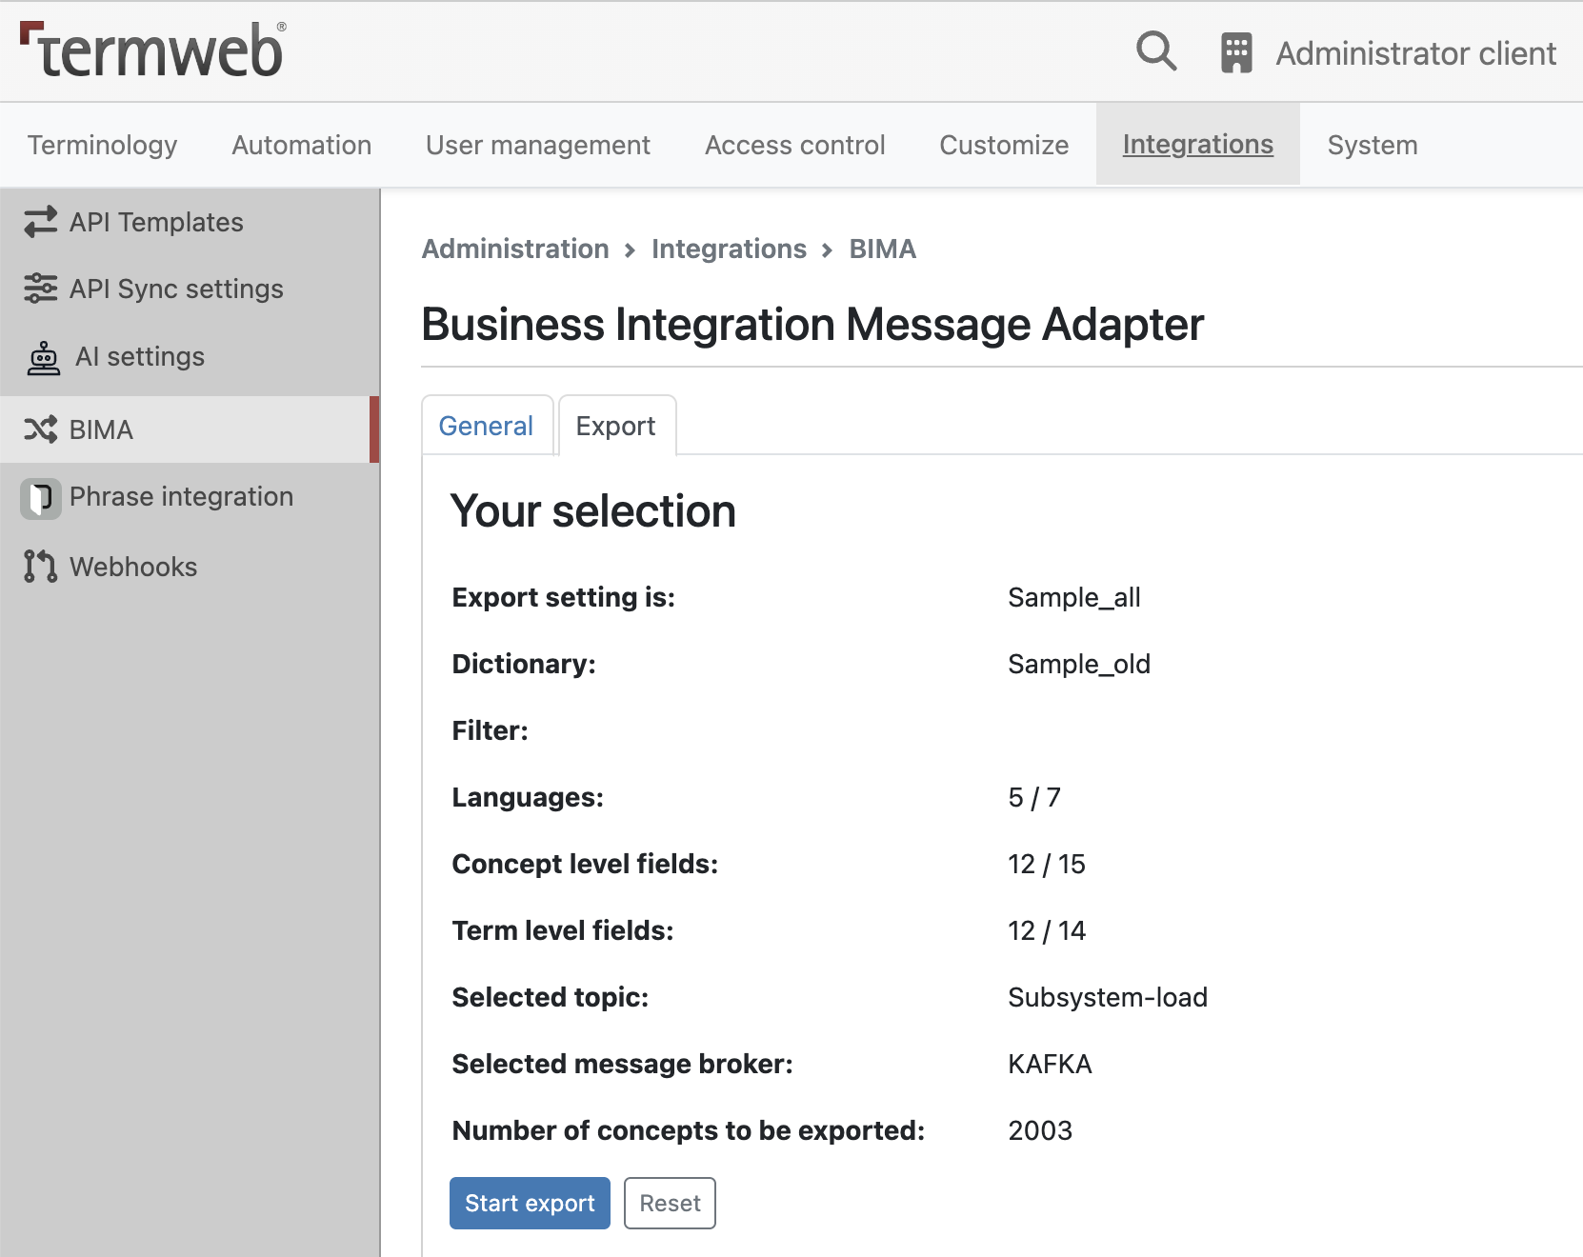The image size is (1583, 1257).
Task: Follow the Administration breadcrumb link
Action: [515, 249]
